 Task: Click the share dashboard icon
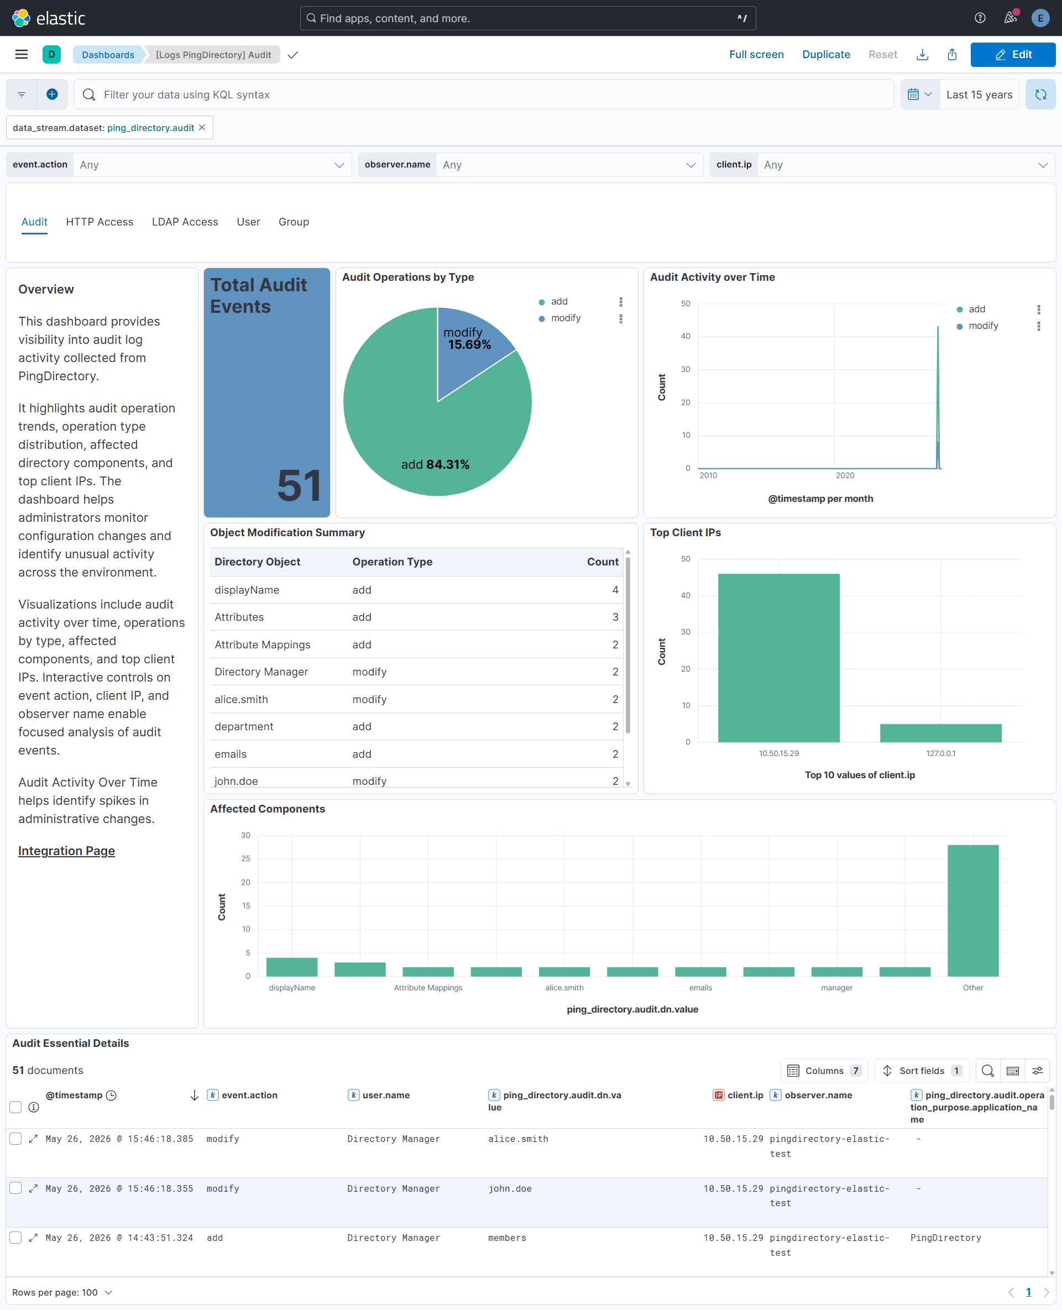pos(952,54)
